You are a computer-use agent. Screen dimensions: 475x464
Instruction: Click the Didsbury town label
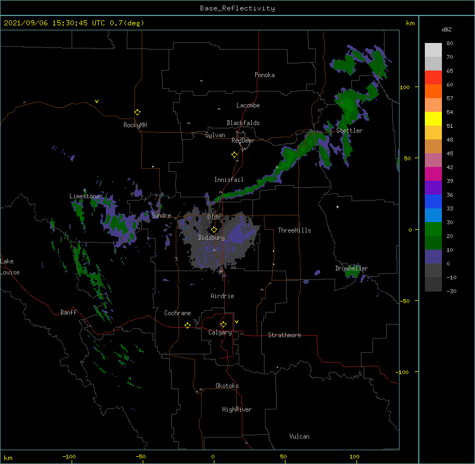(x=211, y=238)
